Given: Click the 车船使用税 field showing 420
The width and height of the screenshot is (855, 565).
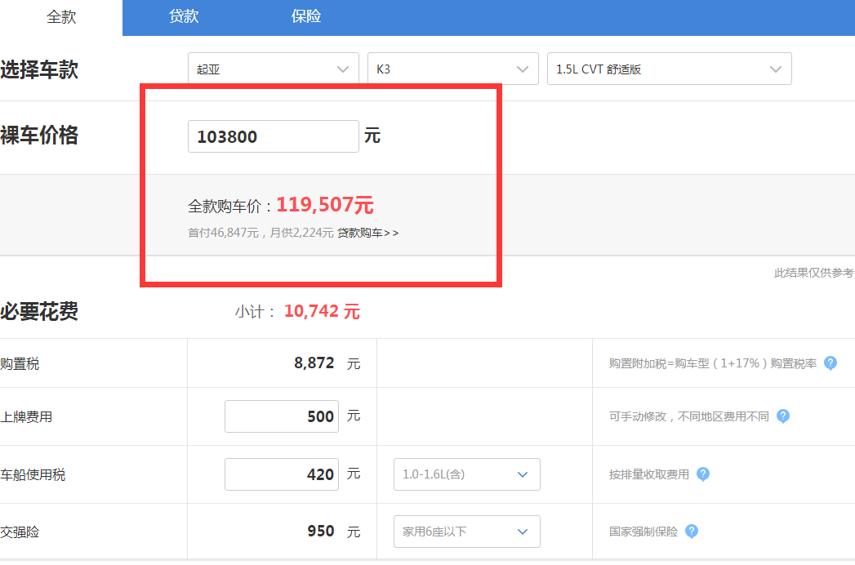Looking at the screenshot, I should tap(282, 474).
